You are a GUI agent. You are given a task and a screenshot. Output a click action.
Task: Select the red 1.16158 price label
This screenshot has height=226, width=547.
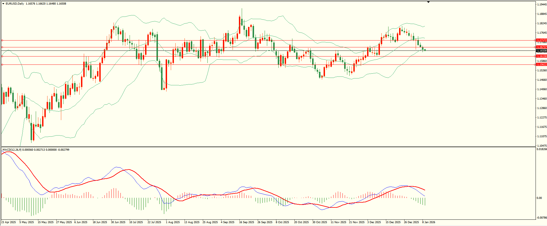coord(542,56)
